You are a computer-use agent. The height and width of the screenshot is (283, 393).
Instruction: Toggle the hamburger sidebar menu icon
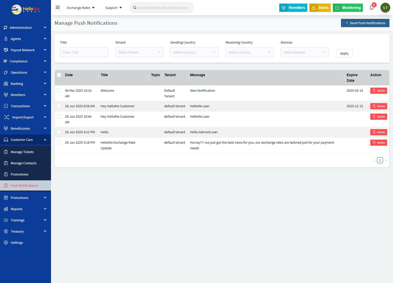click(x=58, y=8)
